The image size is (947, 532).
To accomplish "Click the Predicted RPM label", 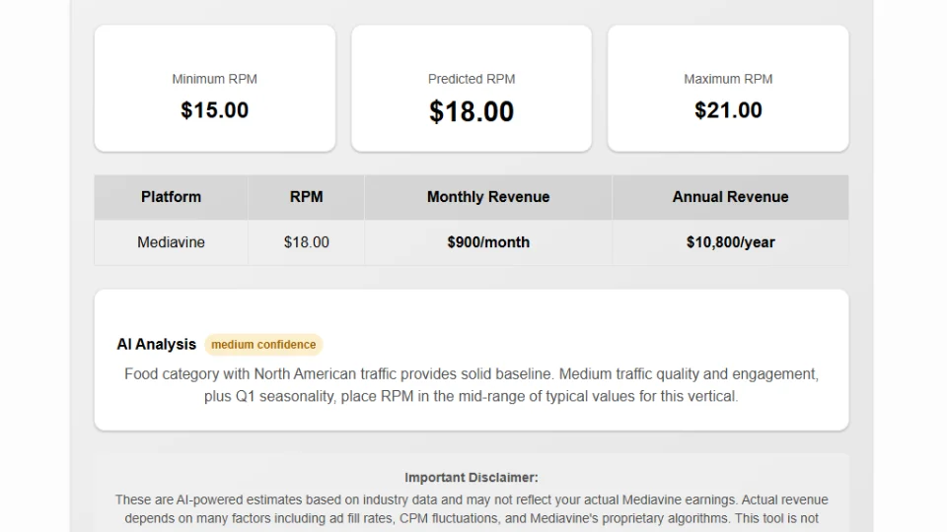I will tap(472, 79).
